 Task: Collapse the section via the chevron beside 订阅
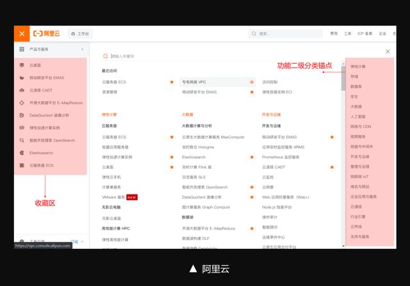(x=83, y=242)
